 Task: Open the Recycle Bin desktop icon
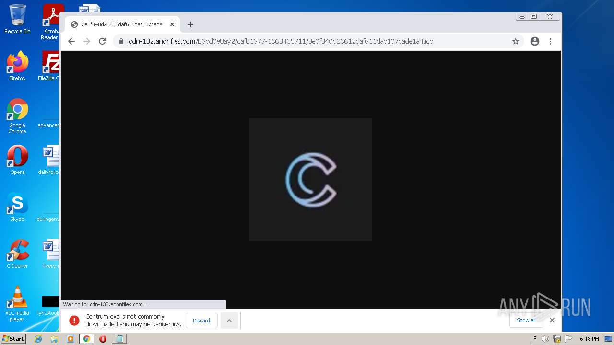[17, 19]
